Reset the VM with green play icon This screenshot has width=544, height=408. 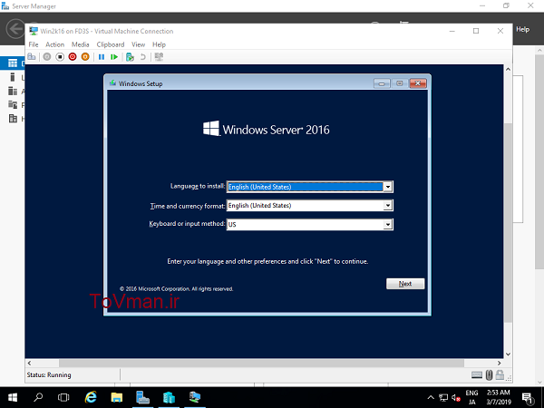tap(114, 56)
